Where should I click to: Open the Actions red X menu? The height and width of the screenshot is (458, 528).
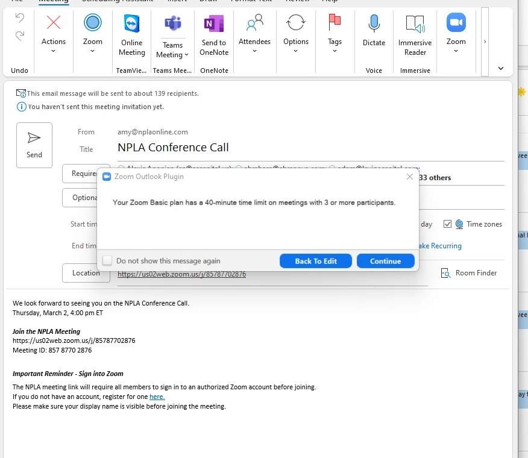[54, 22]
